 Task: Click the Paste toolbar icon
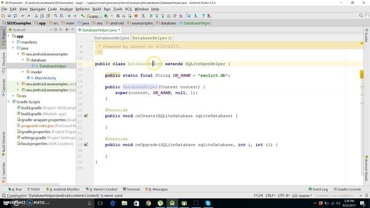[48, 16]
